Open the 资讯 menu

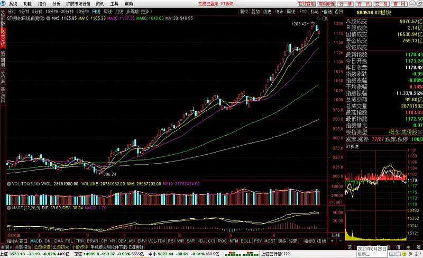(100, 4)
